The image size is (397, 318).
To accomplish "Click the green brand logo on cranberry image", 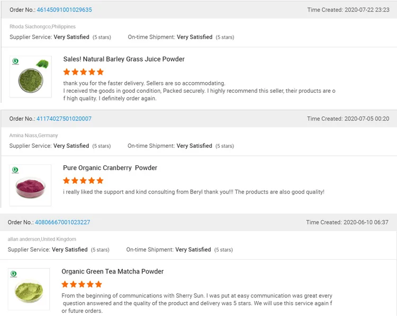I will pos(15,170).
